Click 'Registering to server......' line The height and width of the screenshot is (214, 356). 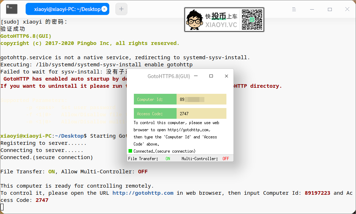click(43, 143)
